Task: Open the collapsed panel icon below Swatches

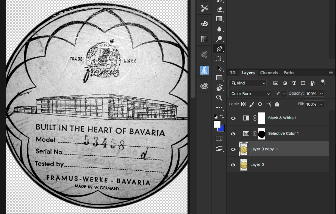Action: [204, 55]
